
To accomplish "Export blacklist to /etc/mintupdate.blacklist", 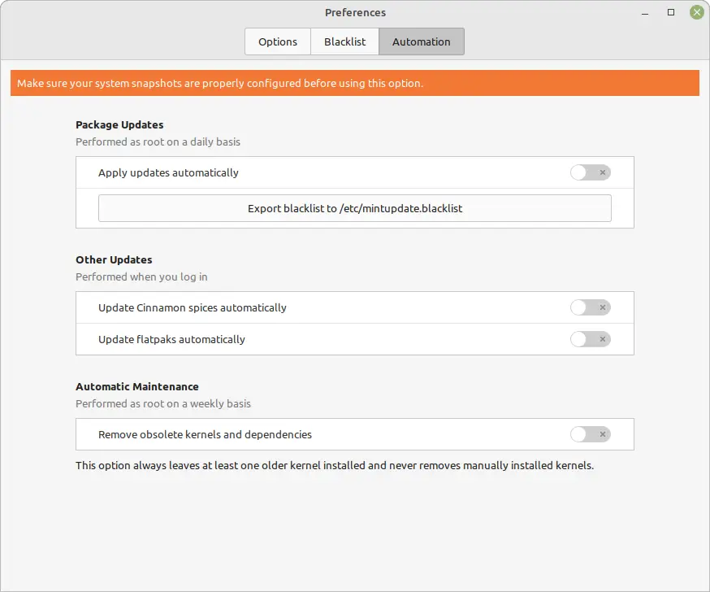I will click(x=354, y=208).
